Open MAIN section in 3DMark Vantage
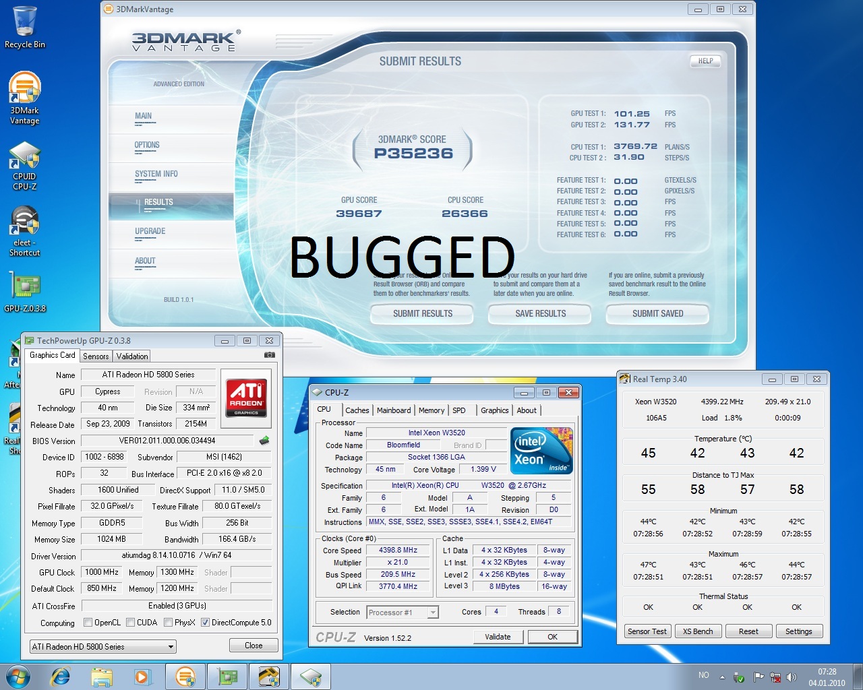 (x=171, y=118)
